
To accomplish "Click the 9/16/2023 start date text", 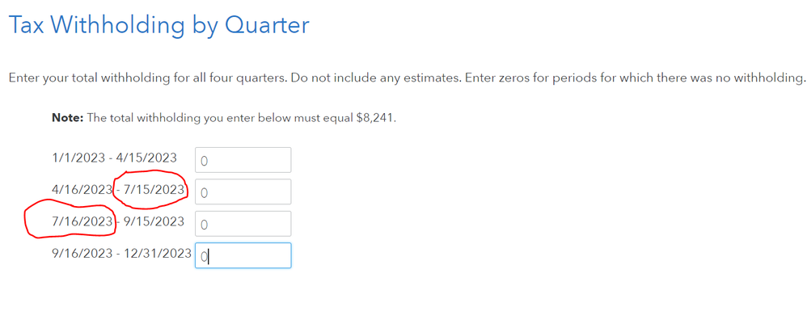I will (x=82, y=253).
